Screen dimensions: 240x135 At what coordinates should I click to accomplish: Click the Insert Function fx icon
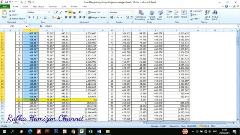pos(40,26)
